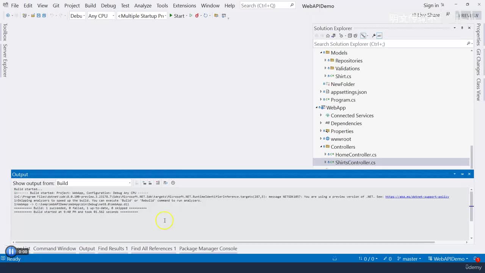485x273 pixels.
Task: Click the Solution Explorer search magnifier icon
Action: 469,44
